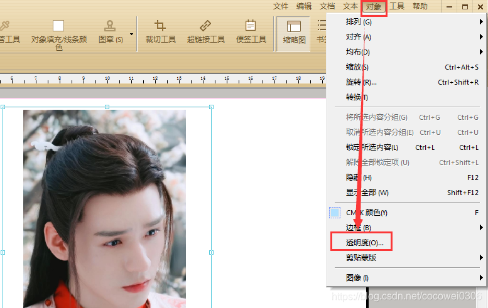The width and height of the screenshot is (488, 308).
Task: Choose 显示全部 (W) menu entry
Action: [406, 193]
